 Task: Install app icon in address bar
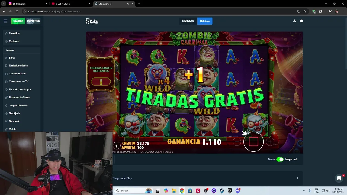(299, 11)
